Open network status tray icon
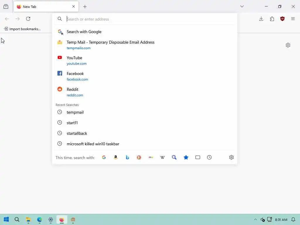Screen dimensions: 300x225 click(270, 219)
